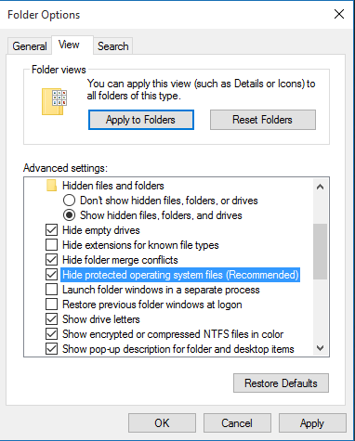Check Restore previous folder windows at logon
Image resolution: width=355 pixels, height=441 pixels.
click(x=51, y=305)
